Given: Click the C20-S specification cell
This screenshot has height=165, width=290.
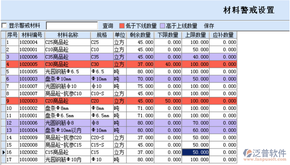Looking at the screenshot, I should (x=102, y=137).
